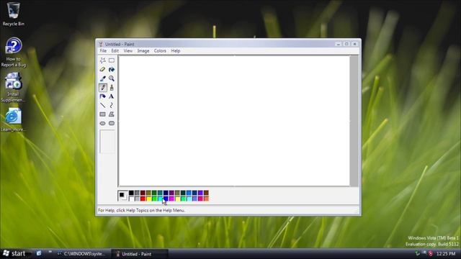This screenshot has width=461, height=259.
Task: Pick the Ellipse shape tool
Action: pos(102,123)
